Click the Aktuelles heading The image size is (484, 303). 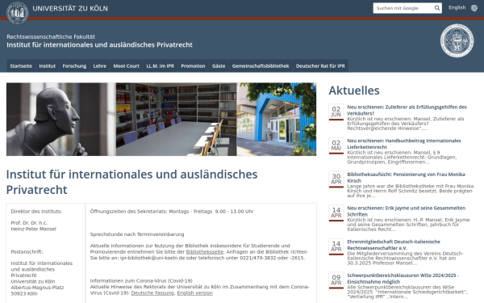pyautogui.click(x=354, y=90)
